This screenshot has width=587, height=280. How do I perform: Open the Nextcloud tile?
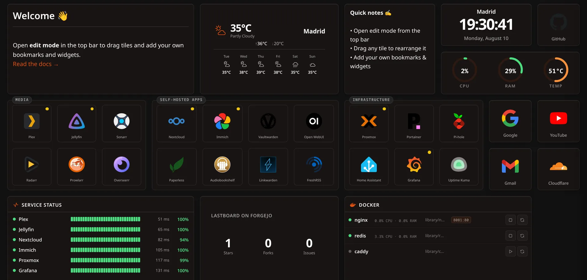tap(176, 123)
